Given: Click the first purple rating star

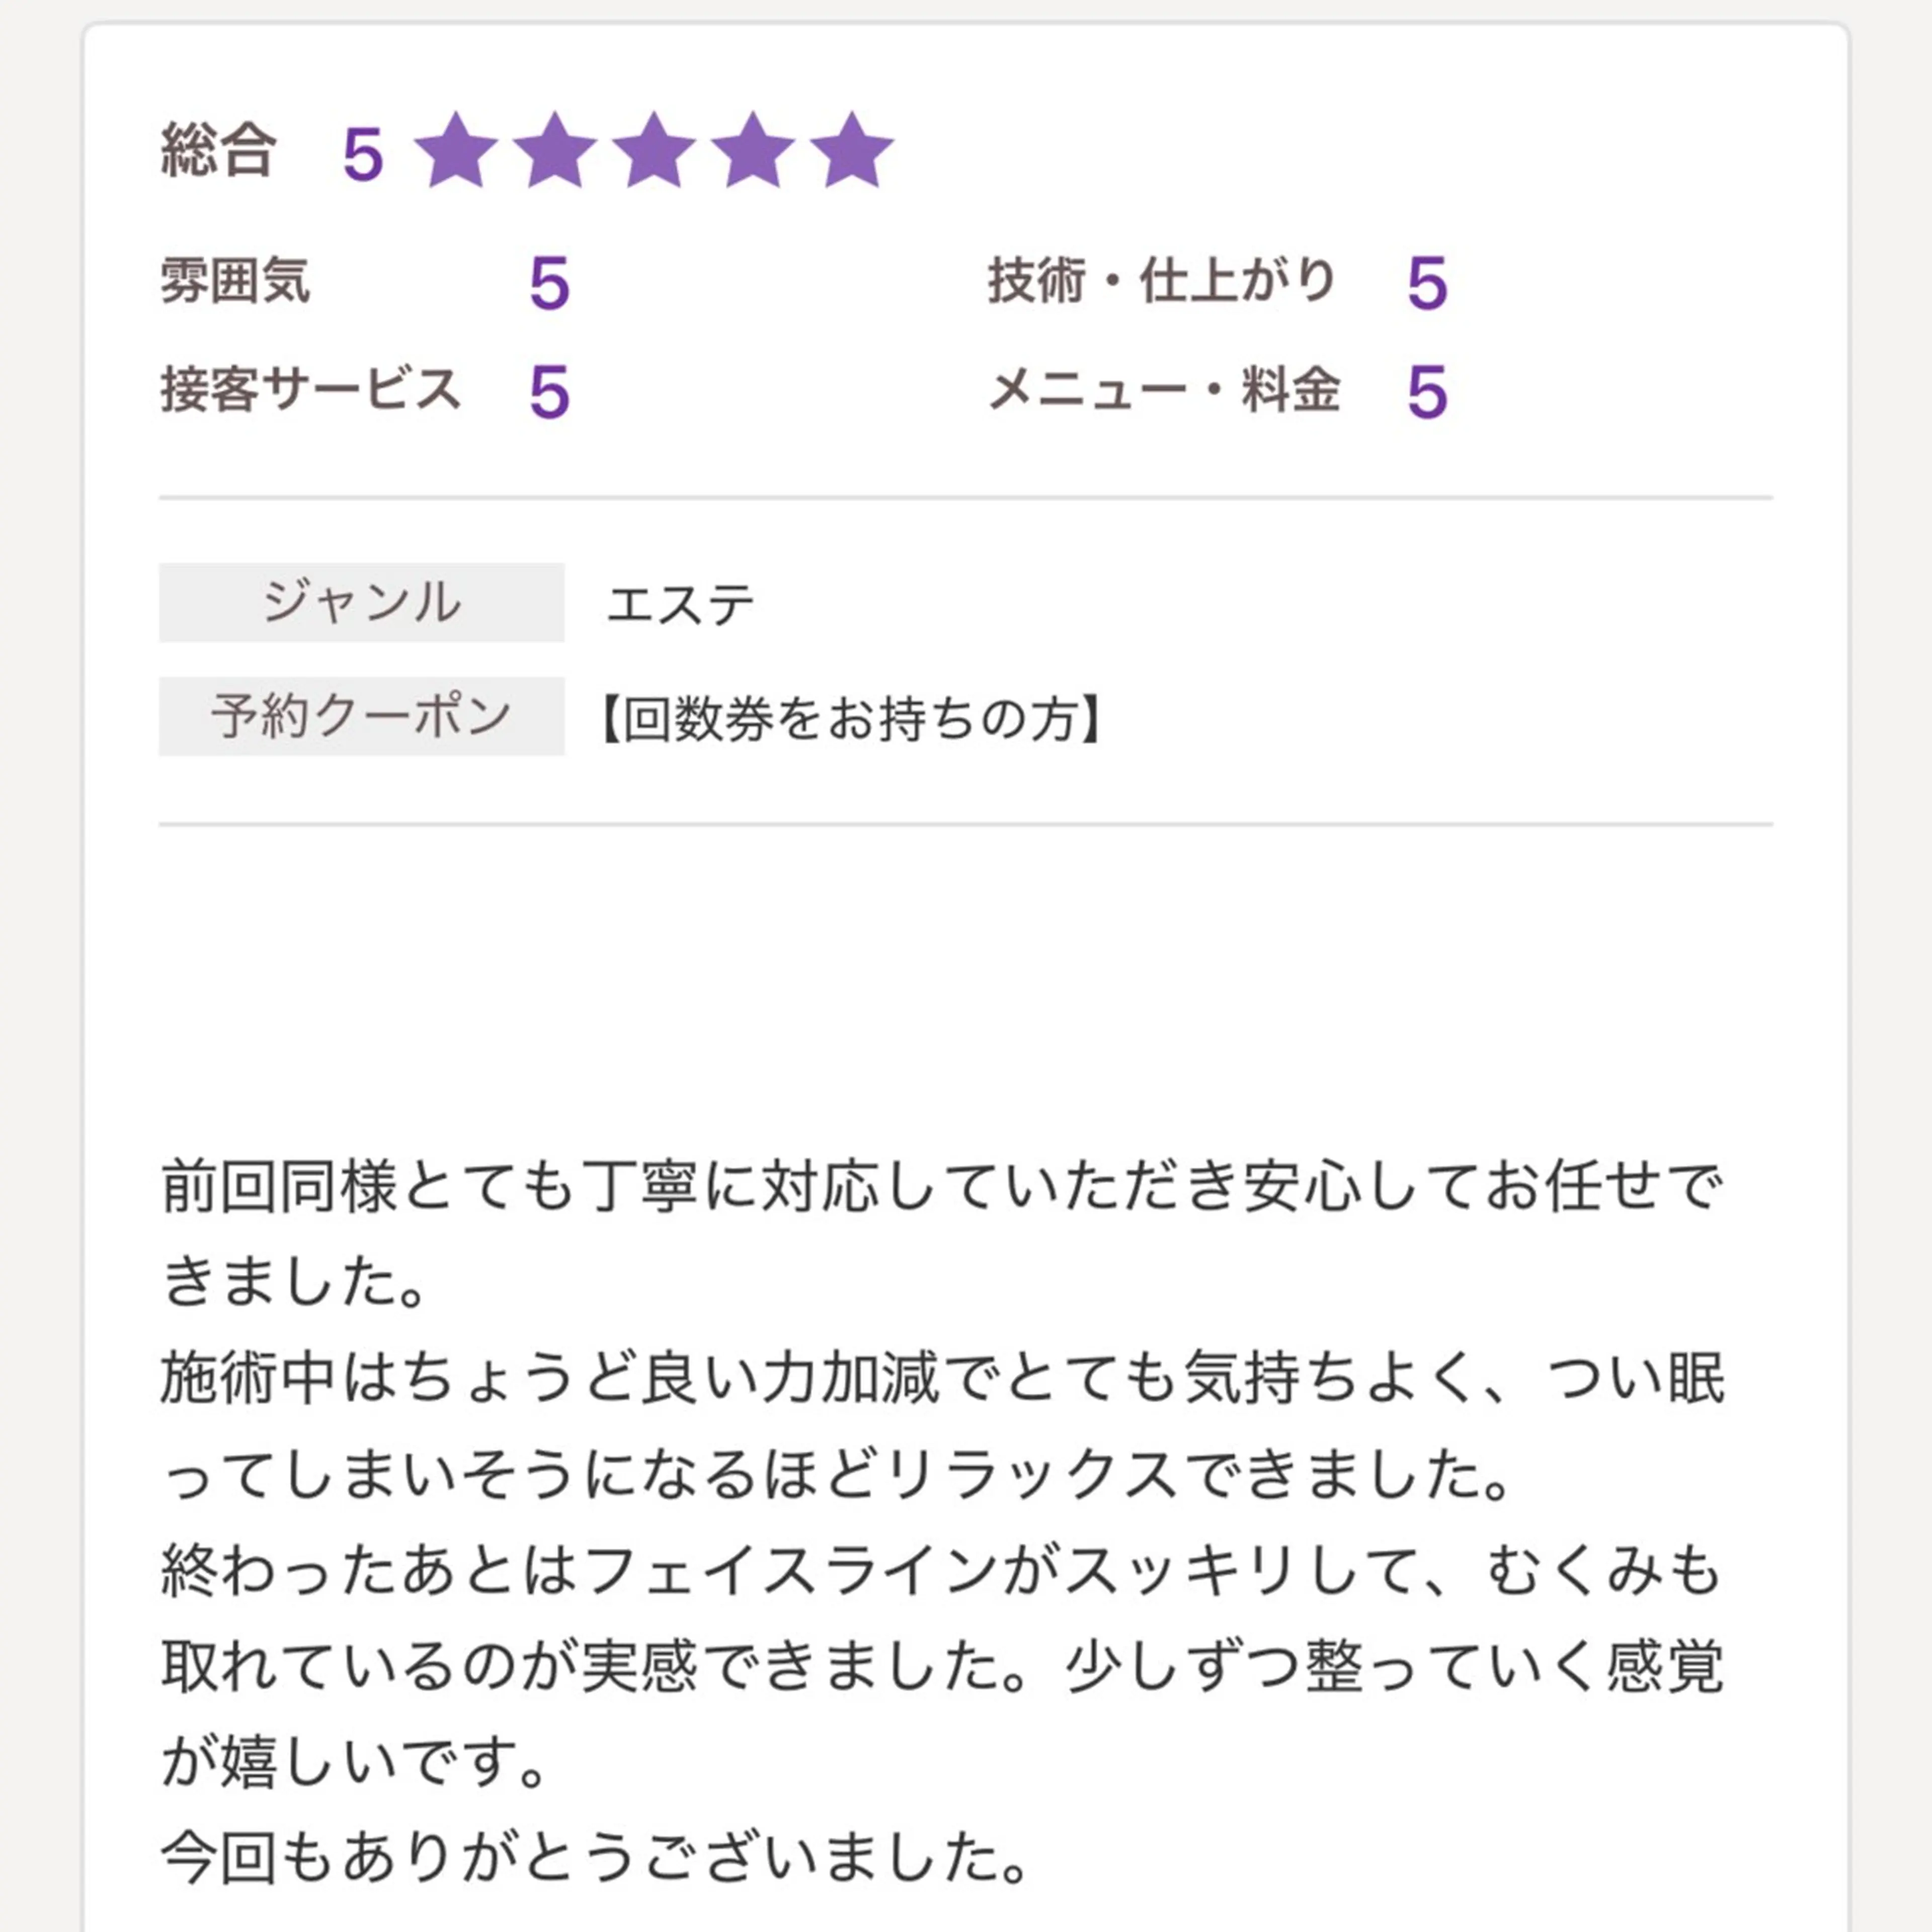Looking at the screenshot, I should tap(456, 151).
